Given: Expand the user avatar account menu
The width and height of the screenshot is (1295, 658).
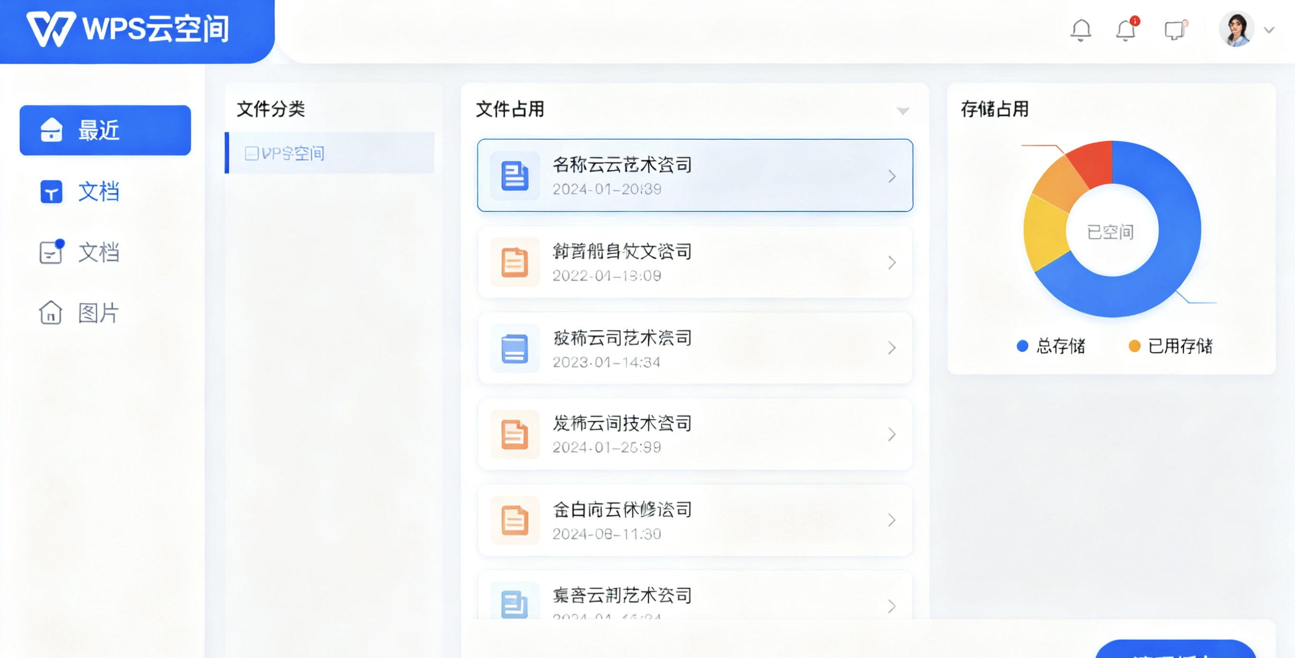Looking at the screenshot, I should click(x=1238, y=29).
